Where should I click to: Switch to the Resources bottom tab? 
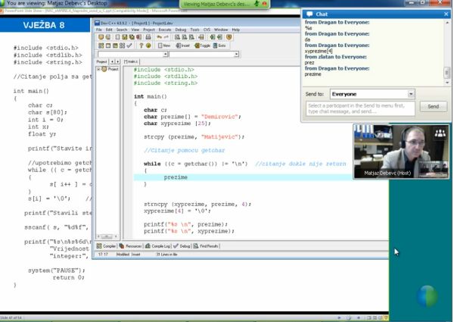[130, 246]
